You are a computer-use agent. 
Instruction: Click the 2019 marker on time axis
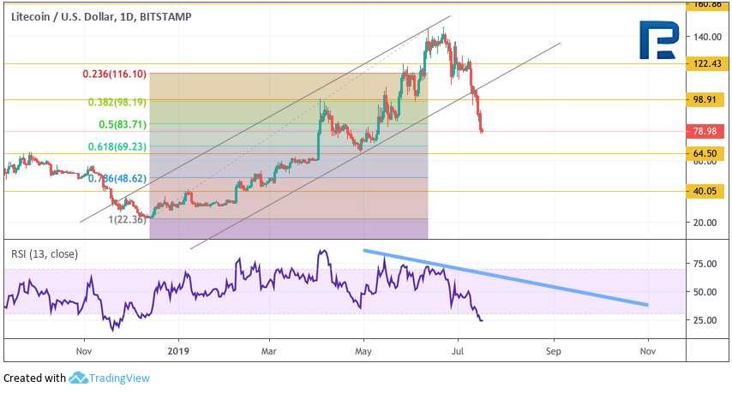[177, 350]
